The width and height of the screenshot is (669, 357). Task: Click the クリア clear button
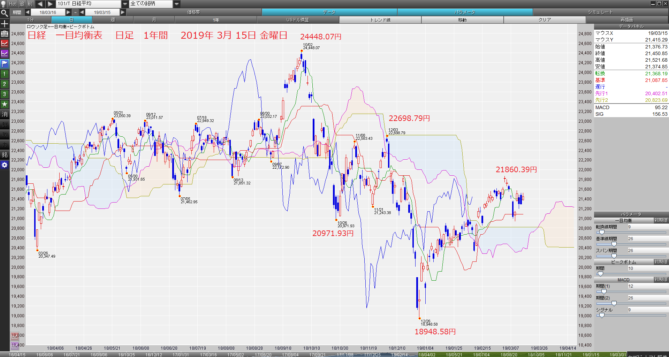point(545,20)
